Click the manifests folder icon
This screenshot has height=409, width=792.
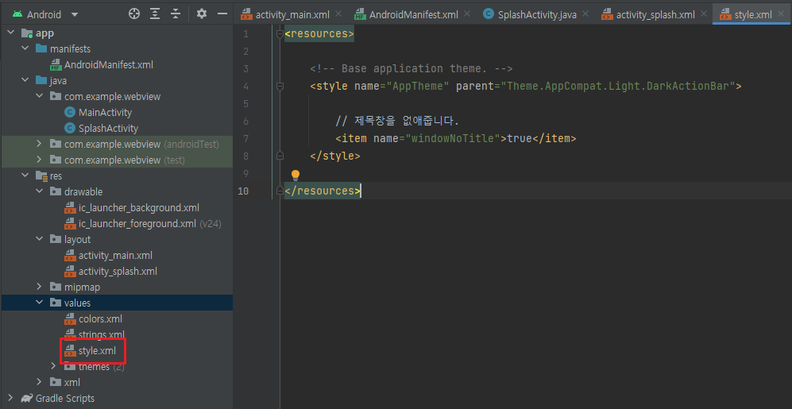(x=41, y=49)
